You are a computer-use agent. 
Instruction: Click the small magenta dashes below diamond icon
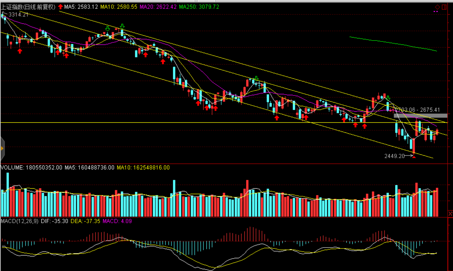[x=436, y=12]
